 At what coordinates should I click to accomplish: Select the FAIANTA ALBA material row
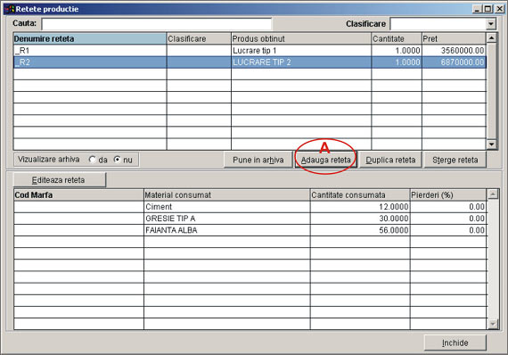point(250,230)
